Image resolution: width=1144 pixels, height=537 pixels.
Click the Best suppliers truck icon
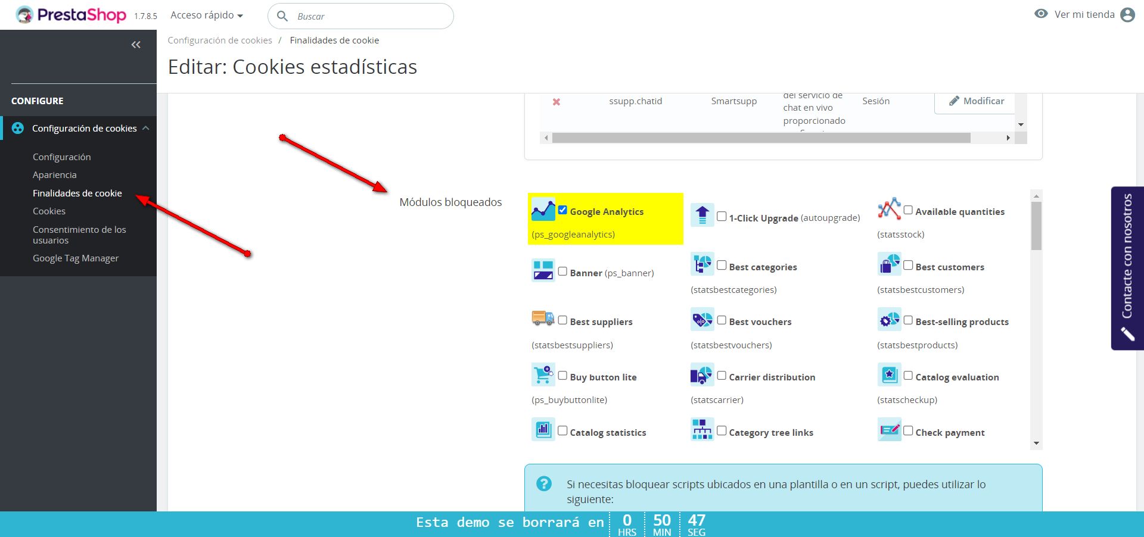[543, 319]
